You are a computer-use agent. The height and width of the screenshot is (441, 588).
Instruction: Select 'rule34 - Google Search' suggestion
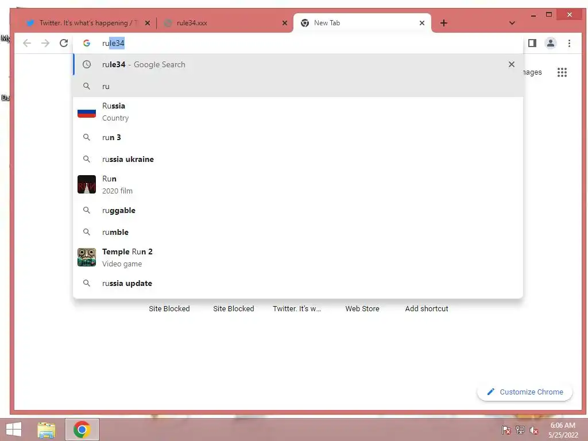(x=298, y=64)
